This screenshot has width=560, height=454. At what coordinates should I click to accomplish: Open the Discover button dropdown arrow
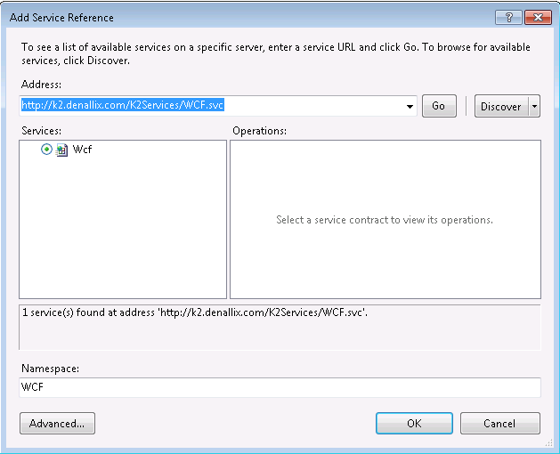(534, 106)
